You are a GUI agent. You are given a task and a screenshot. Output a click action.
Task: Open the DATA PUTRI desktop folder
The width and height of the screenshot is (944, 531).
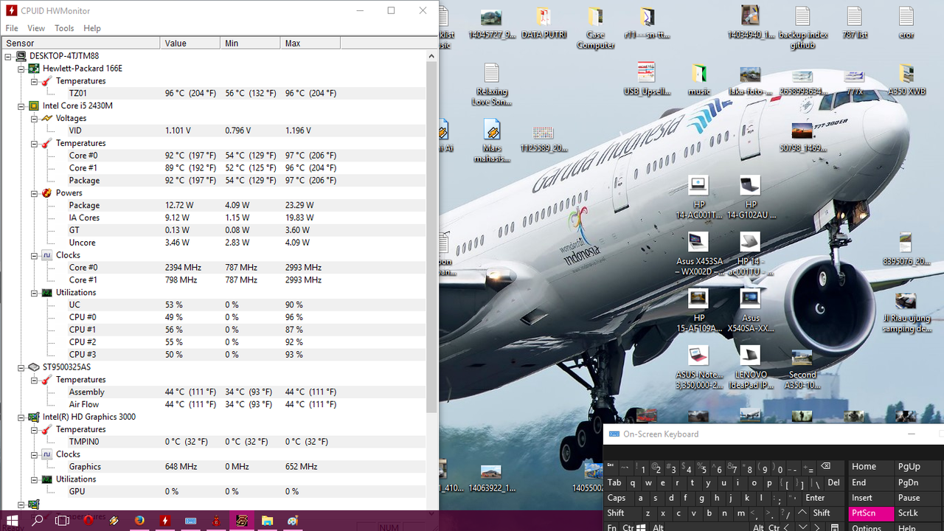[x=544, y=23]
